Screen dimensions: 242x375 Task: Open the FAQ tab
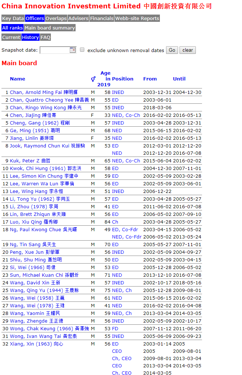[x=45, y=37]
